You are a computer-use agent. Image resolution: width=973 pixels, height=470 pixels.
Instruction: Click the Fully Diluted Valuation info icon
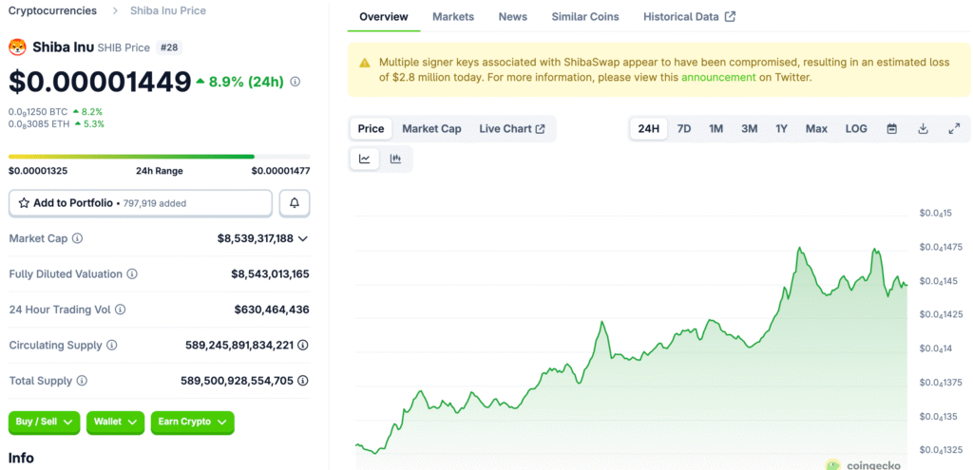[x=132, y=273]
